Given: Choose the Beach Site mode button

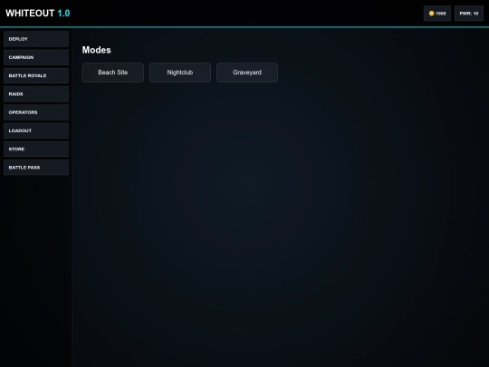Looking at the screenshot, I should click(x=113, y=72).
